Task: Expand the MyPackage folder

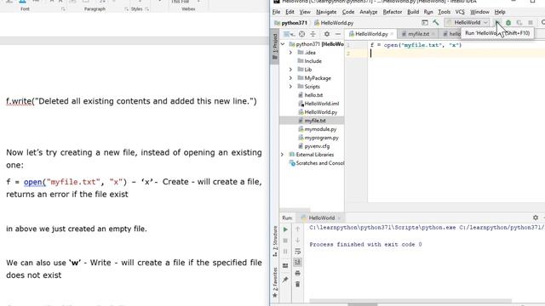Action: pyautogui.click(x=290, y=78)
